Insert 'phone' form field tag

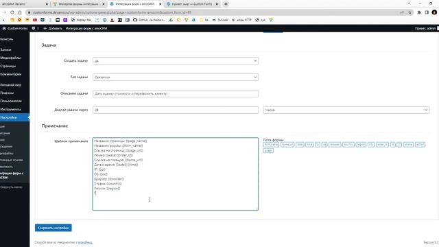[409, 145]
